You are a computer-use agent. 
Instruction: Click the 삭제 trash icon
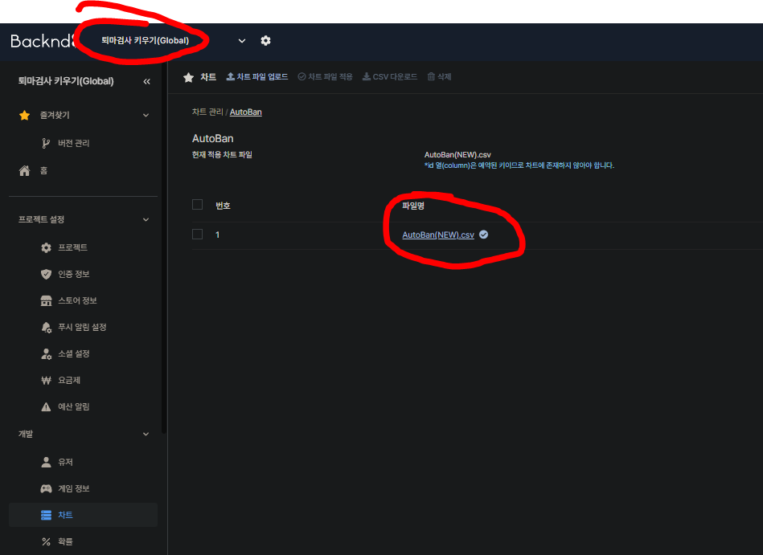(431, 77)
